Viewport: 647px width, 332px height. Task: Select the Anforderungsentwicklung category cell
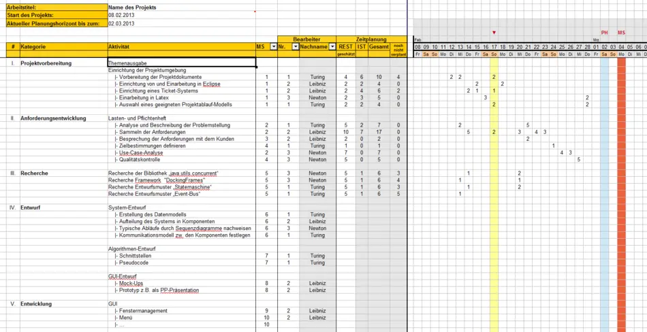[x=53, y=118]
